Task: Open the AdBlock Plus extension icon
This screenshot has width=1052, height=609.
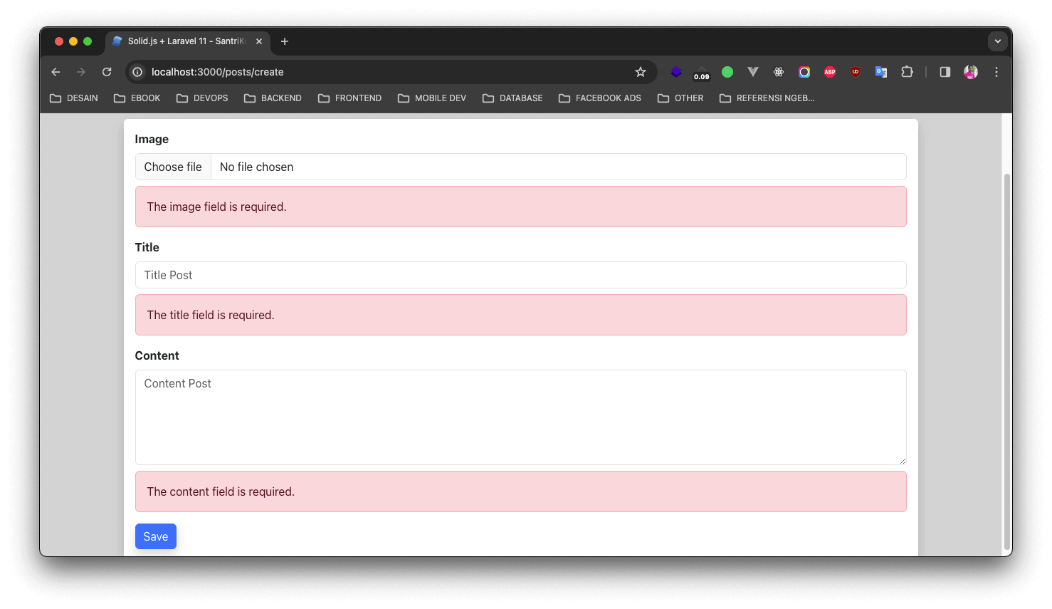Action: (830, 72)
